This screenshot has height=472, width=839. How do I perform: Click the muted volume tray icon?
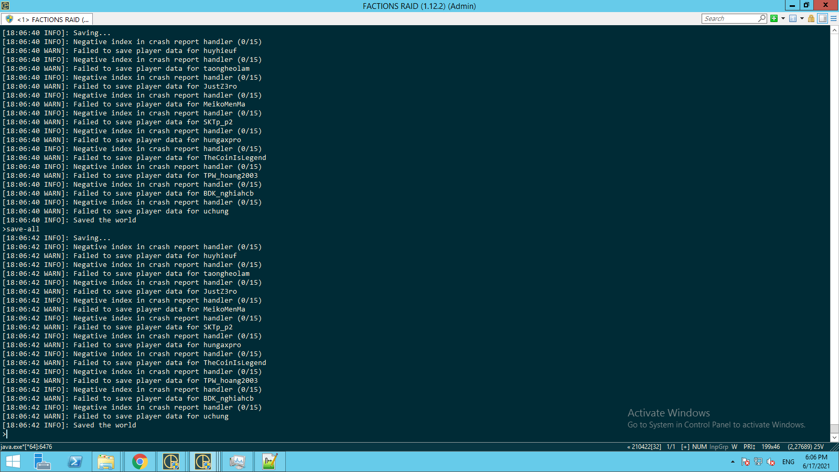(771, 462)
